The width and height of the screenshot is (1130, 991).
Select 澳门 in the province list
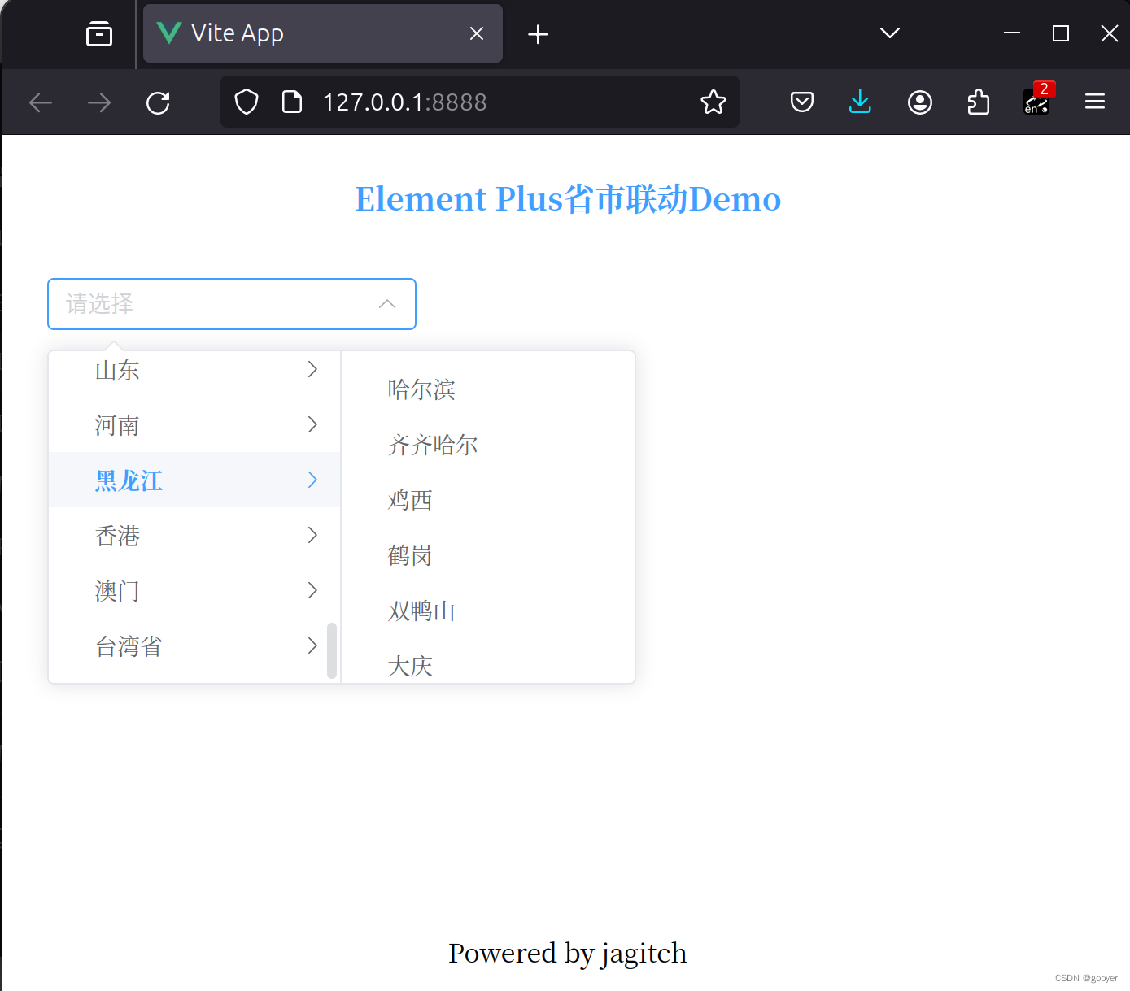tap(195, 590)
